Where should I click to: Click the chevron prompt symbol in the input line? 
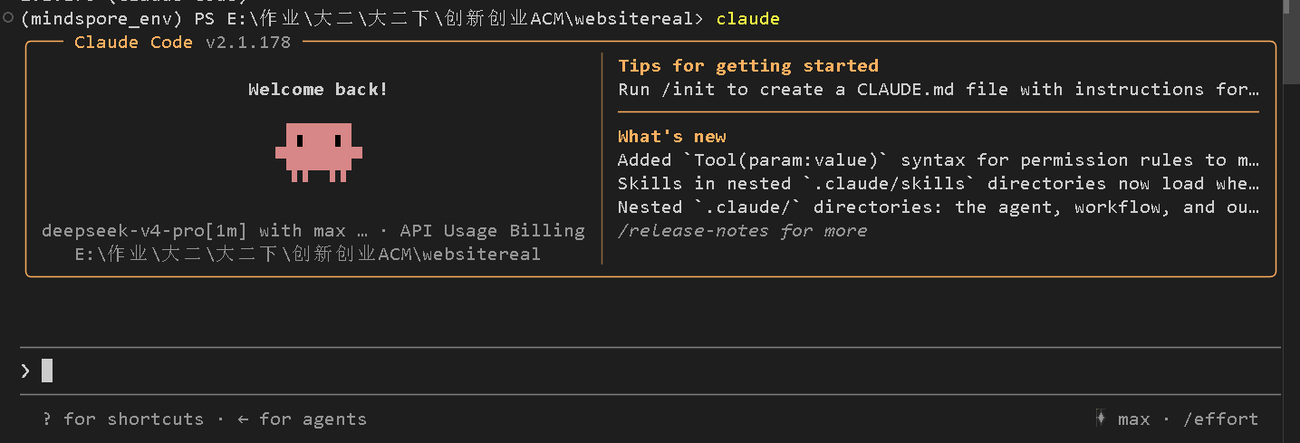[x=25, y=371]
